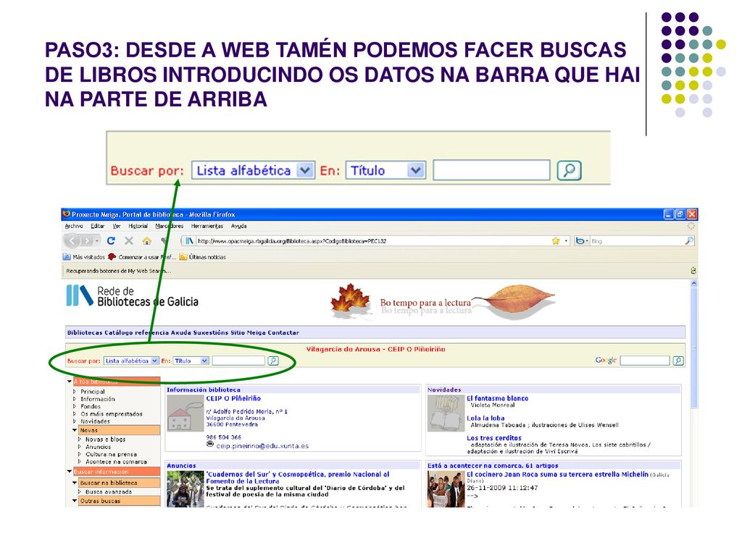
Task: Select Fondos in the sidebar
Action: [x=91, y=406]
